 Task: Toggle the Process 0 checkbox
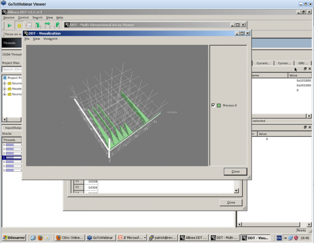coord(213,105)
